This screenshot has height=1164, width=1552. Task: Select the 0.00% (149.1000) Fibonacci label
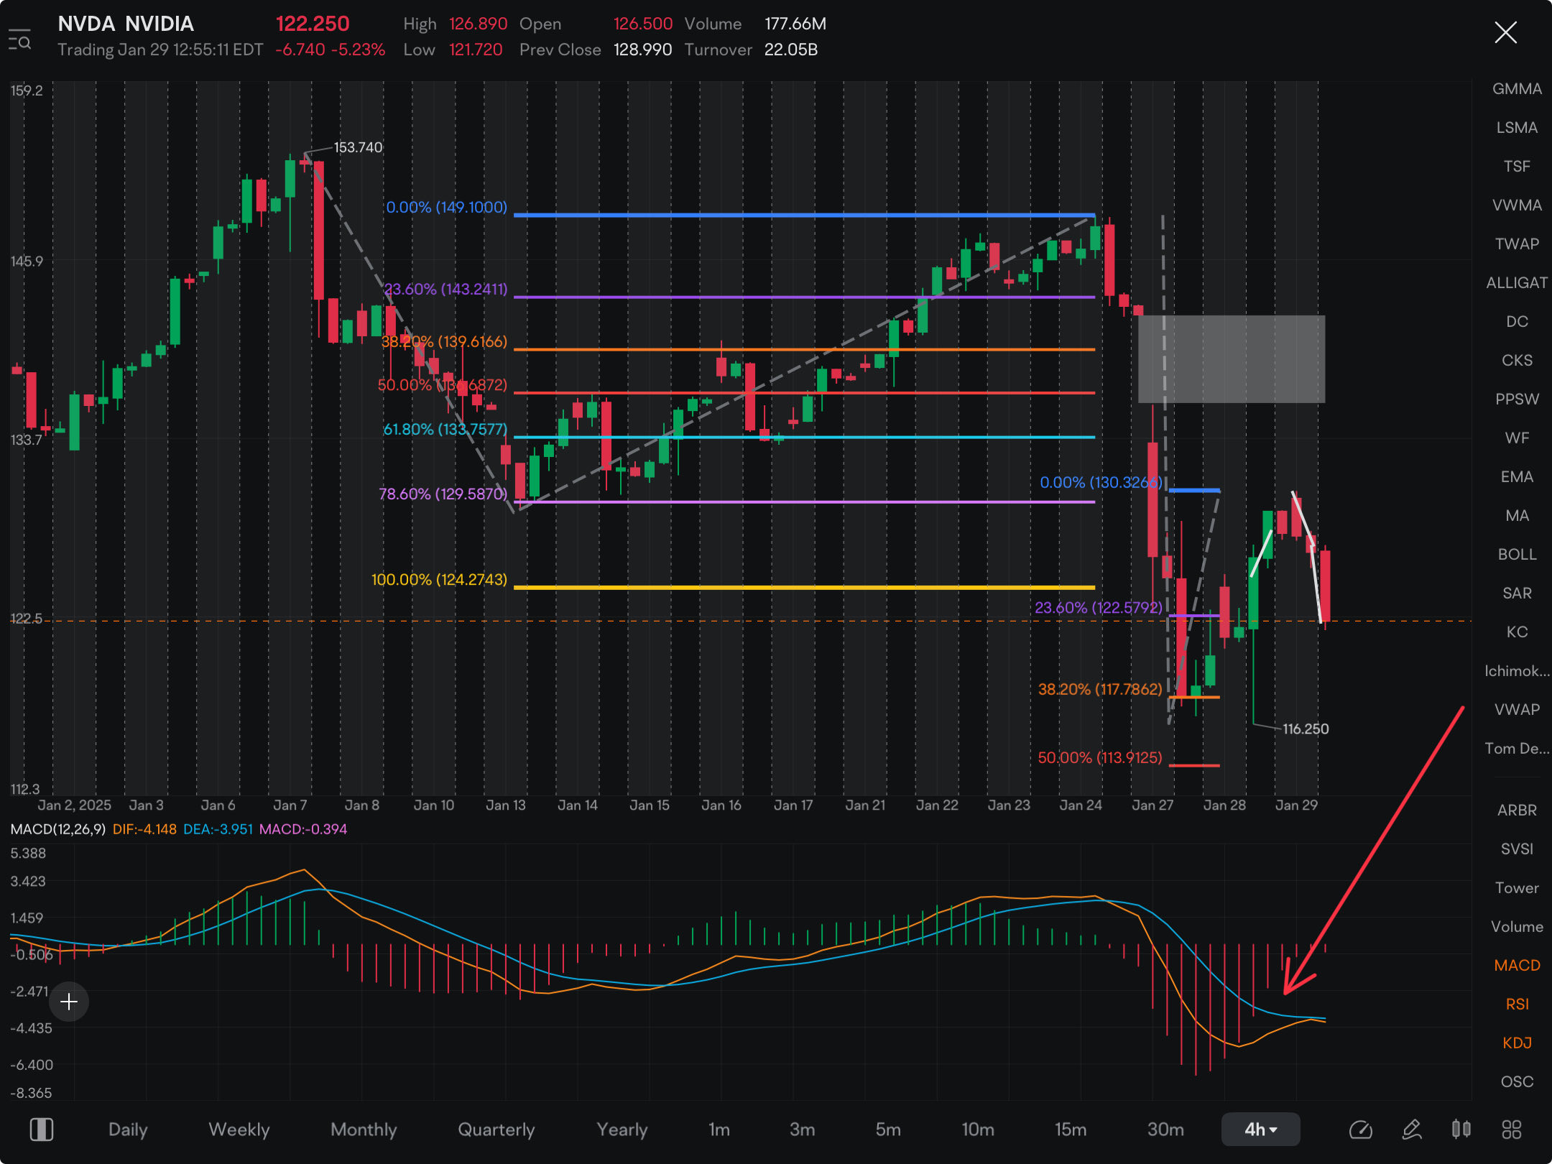tap(447, 207)
